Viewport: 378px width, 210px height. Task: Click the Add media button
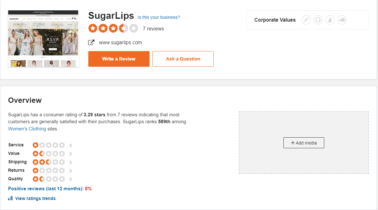[304, 143]
